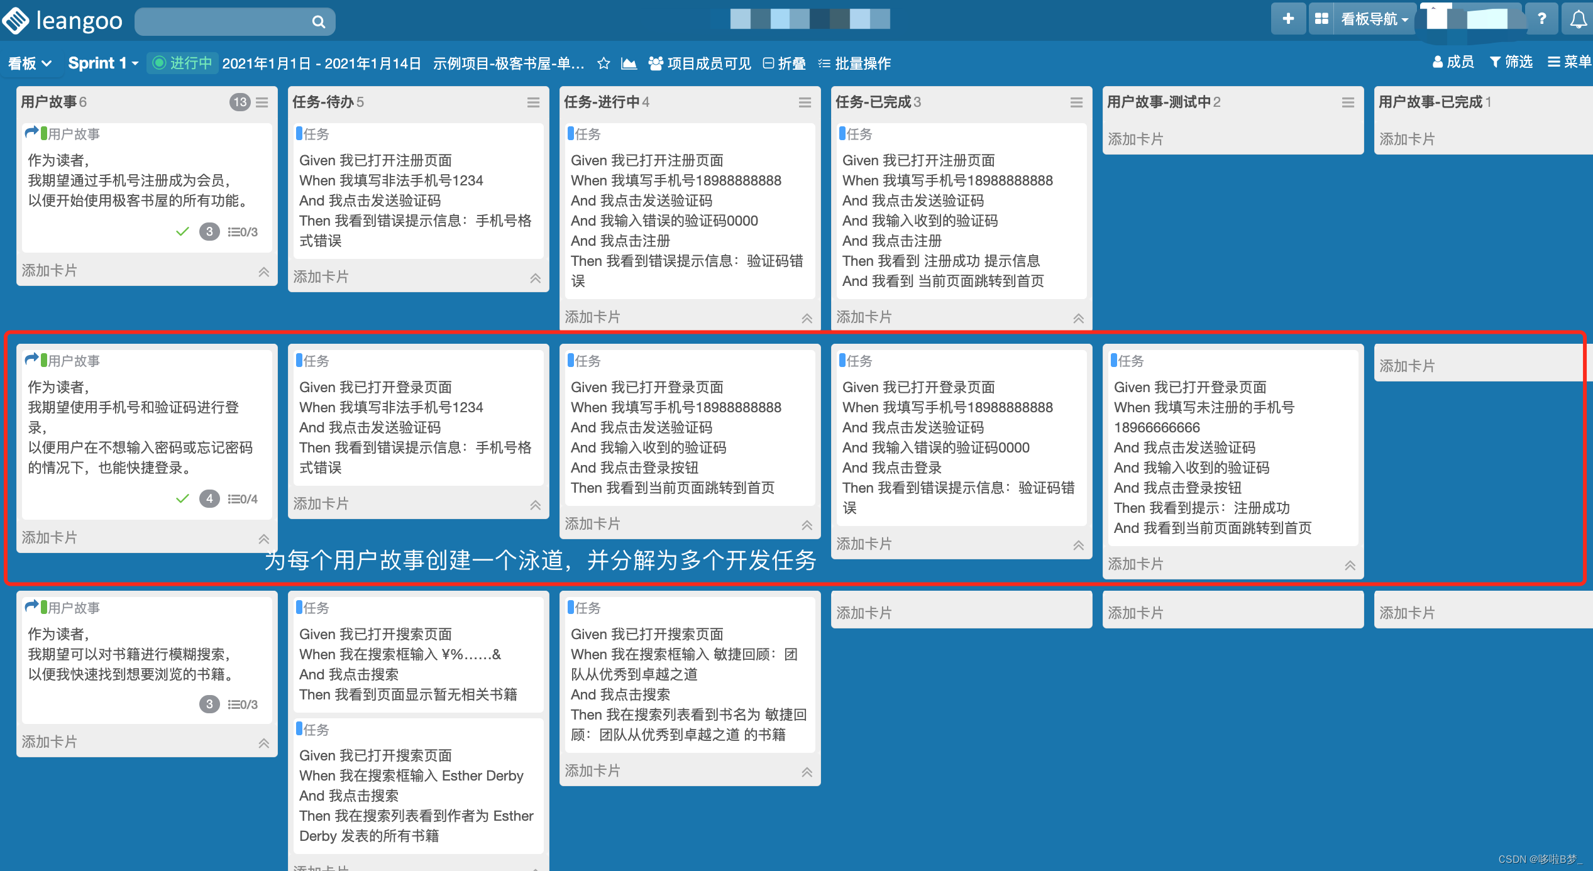Click the link arrow on registration story card
Screen dimensions: 1593x871
pyautogui.click(x=31, y=133)
